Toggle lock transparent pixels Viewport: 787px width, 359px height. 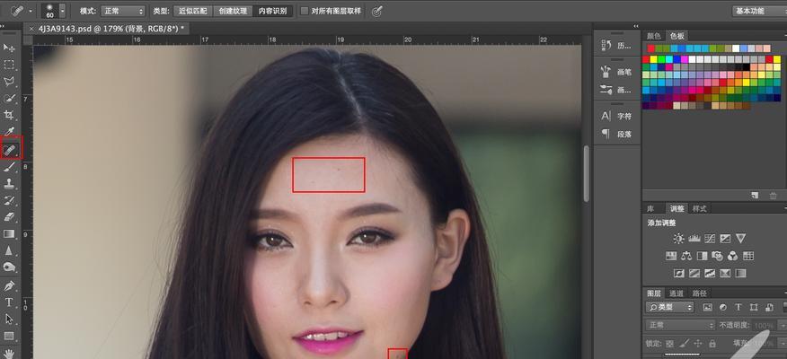tap(669, 344)
